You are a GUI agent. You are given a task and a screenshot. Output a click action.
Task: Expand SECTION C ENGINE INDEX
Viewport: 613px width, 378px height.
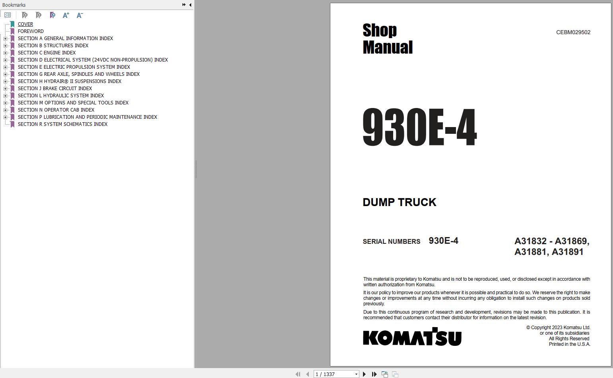6,53
